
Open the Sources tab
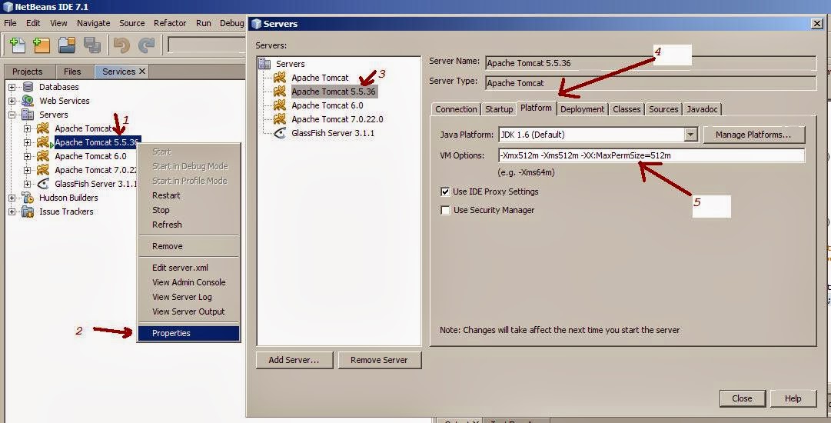(x=663, y=109)
